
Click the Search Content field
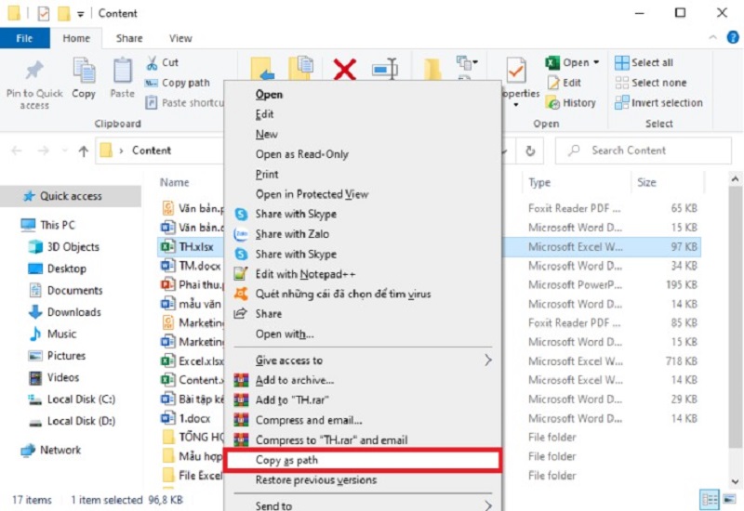tap(644, 151)
